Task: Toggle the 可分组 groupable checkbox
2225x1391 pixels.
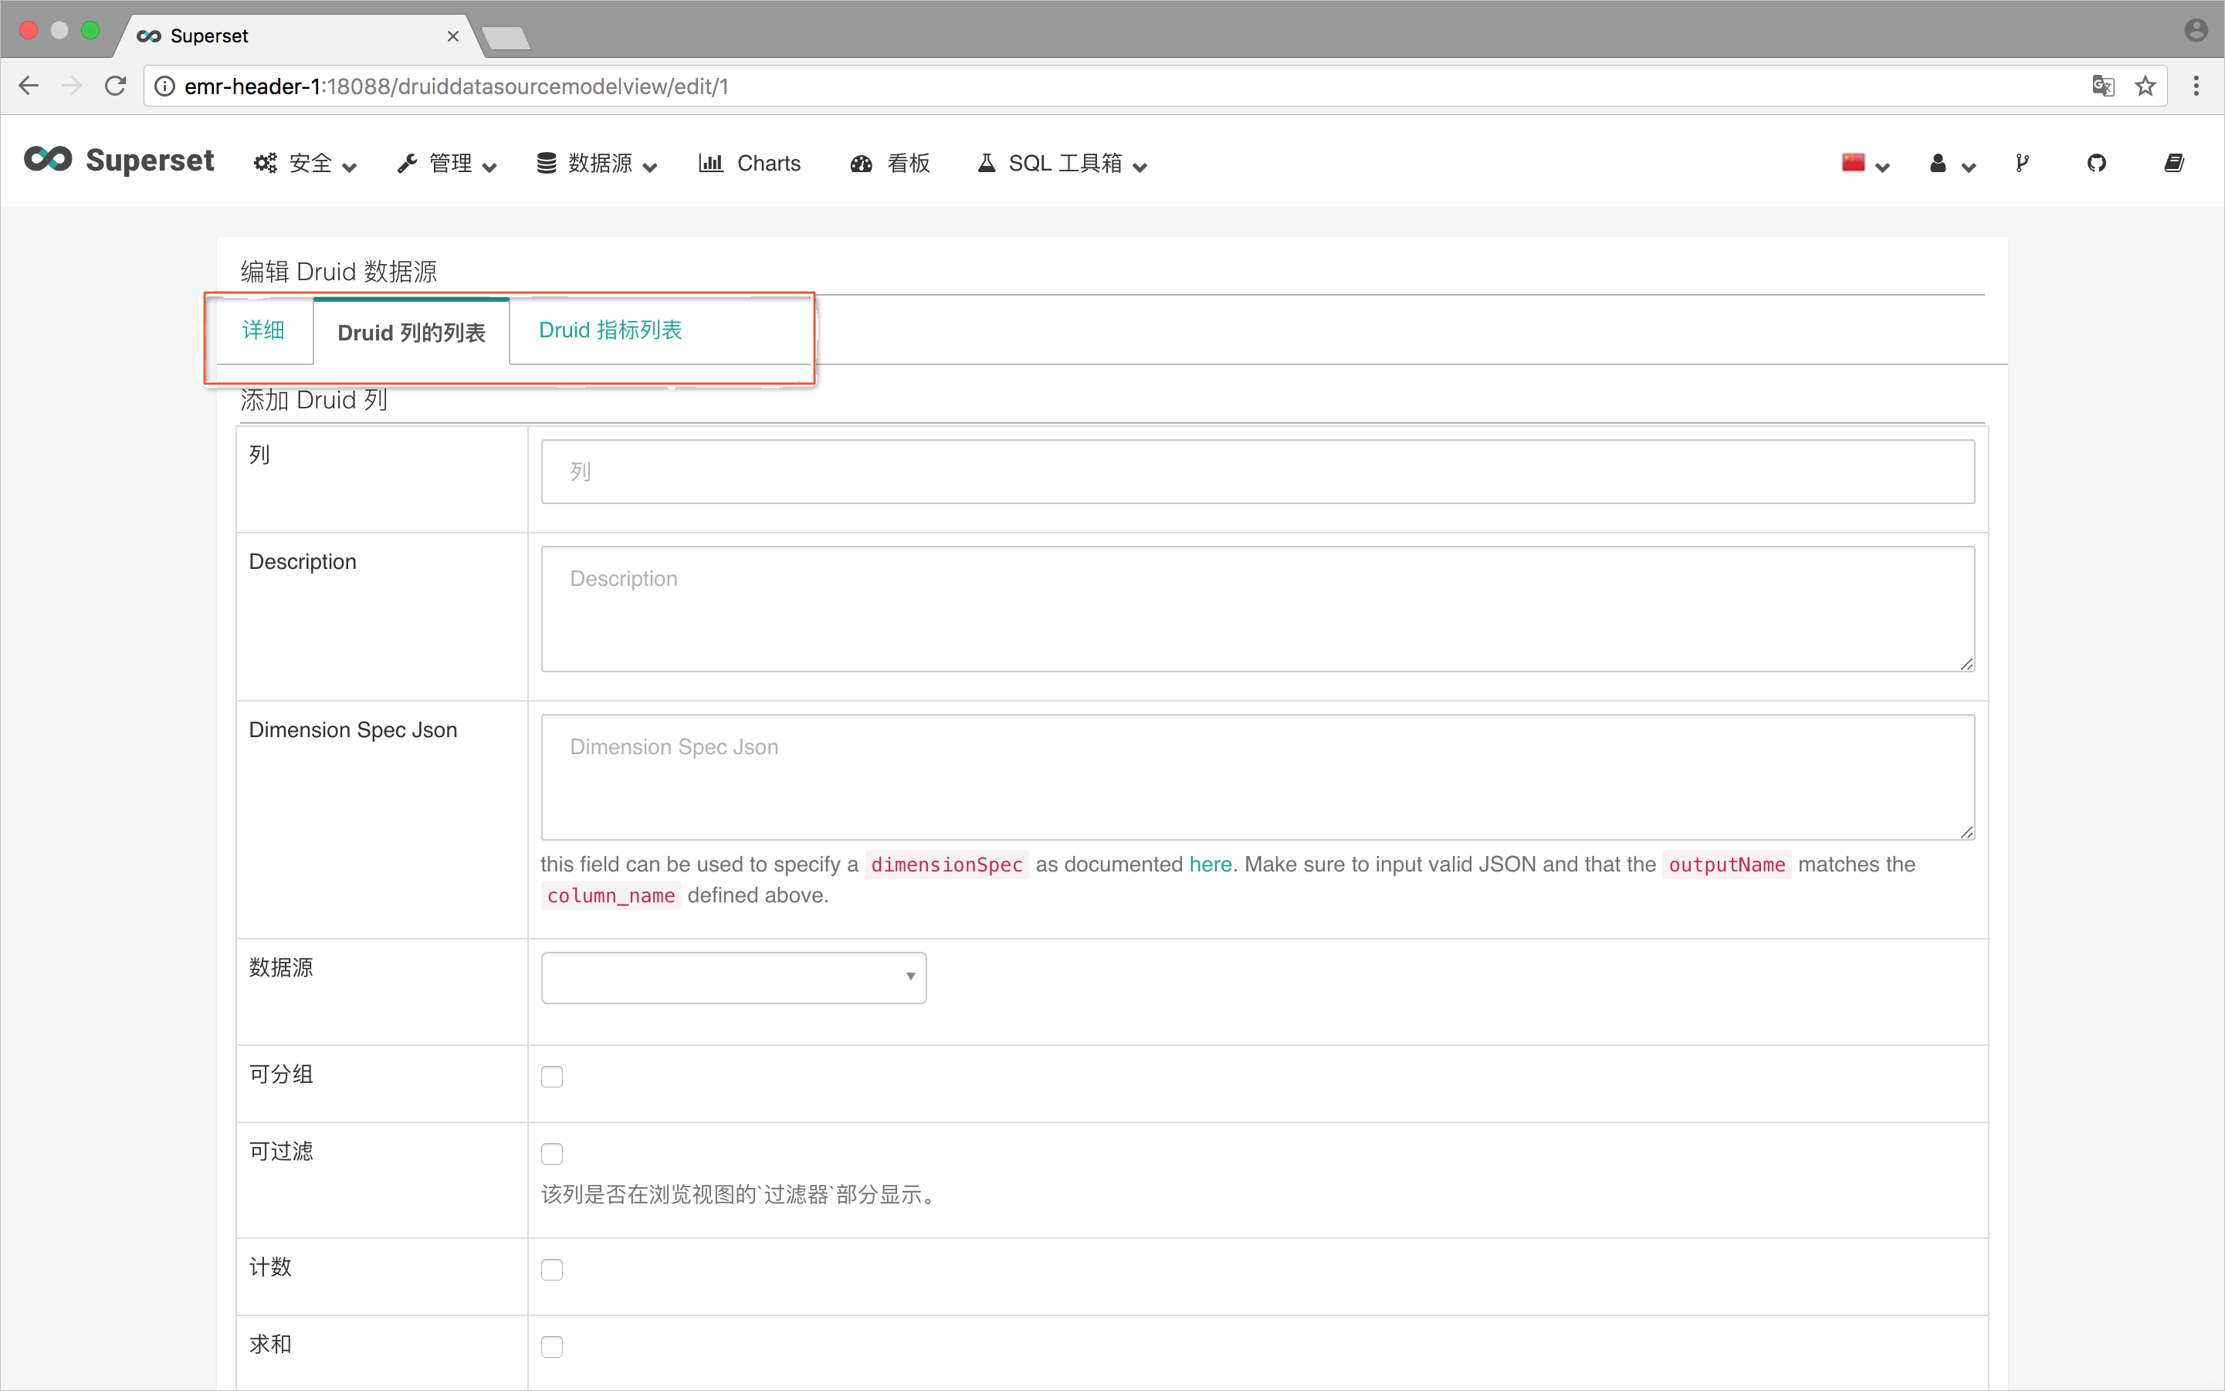Action: click(553, 1077)
